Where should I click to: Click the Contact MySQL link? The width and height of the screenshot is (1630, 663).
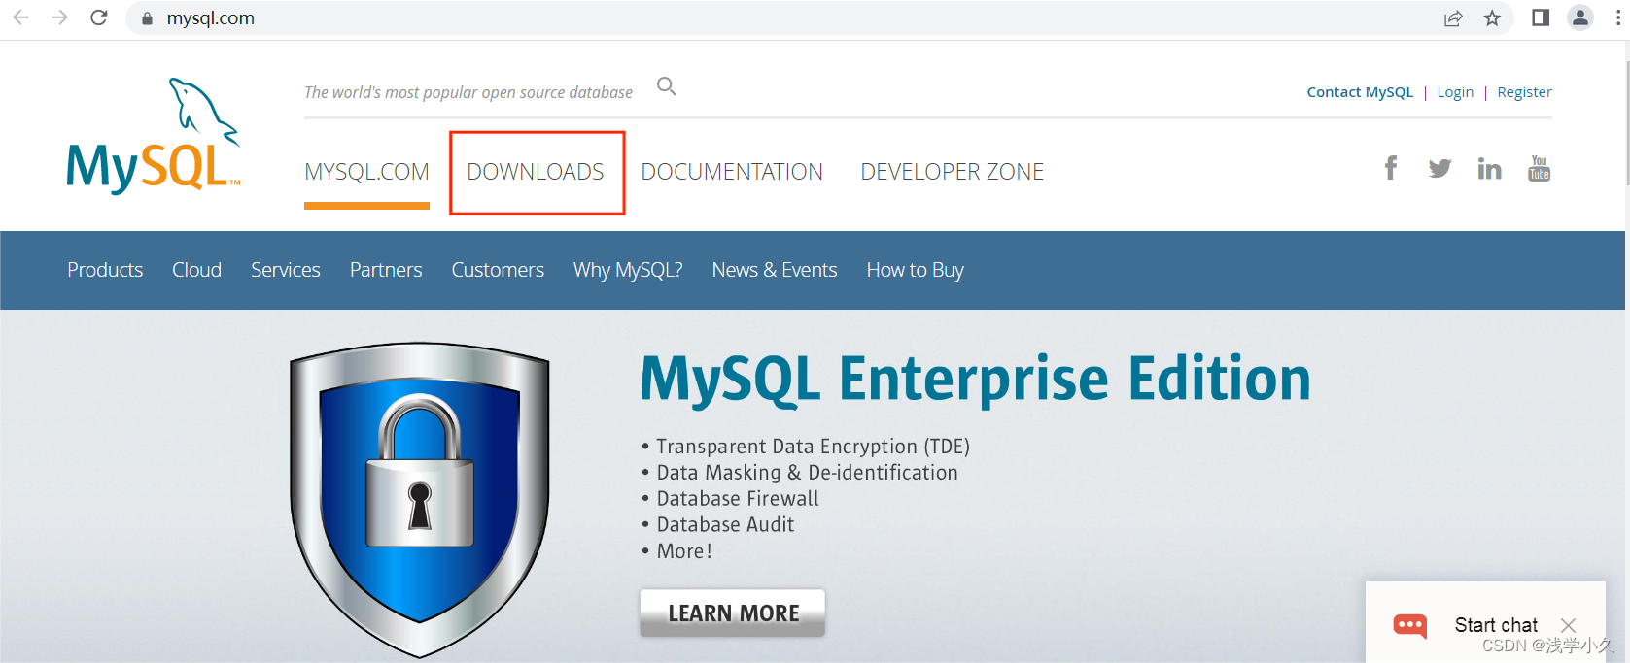(1360, 92)
